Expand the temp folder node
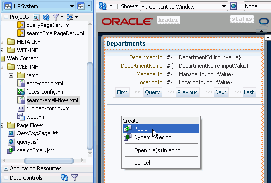The image size is (271, 183). [11, 75]
